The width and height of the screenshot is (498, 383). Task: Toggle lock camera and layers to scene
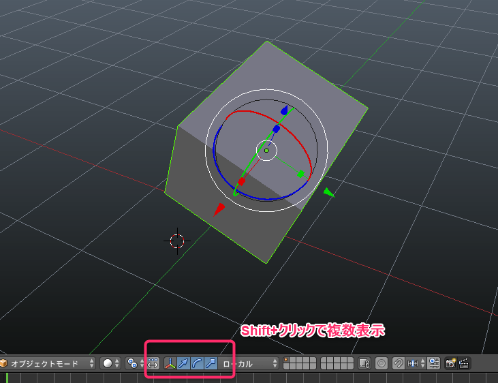(364, 364)
